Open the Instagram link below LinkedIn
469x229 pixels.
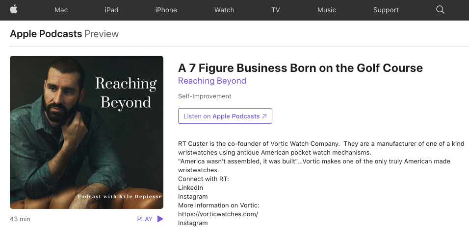tap(193, 197)
